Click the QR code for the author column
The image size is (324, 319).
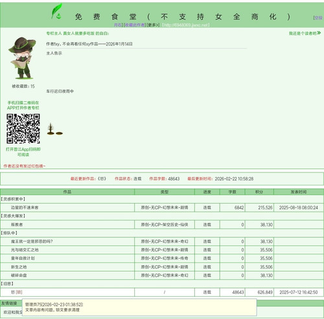point(23,129)
